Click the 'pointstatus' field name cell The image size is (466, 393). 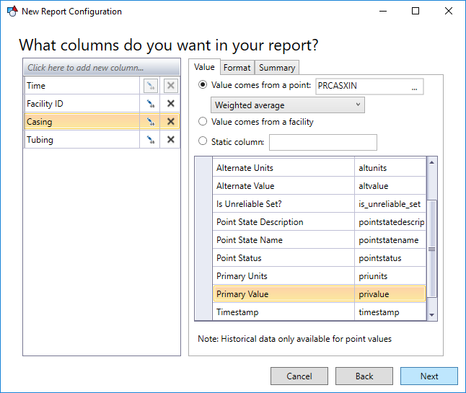390,258
